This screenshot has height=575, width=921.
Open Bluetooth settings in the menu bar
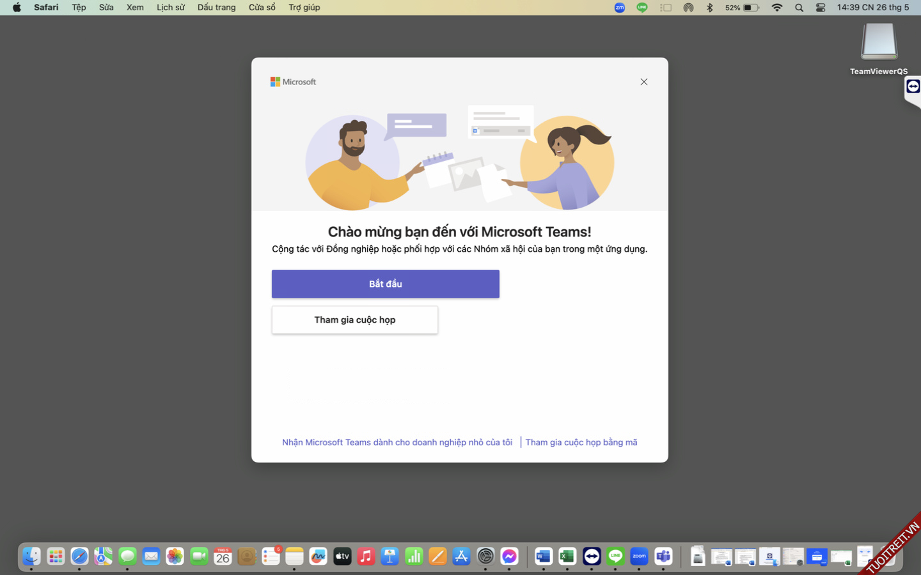[710, 8]
